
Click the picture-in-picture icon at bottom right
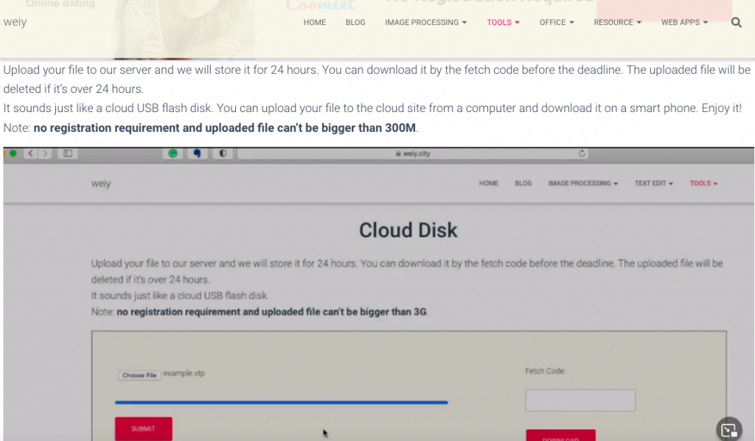[729, 429]
